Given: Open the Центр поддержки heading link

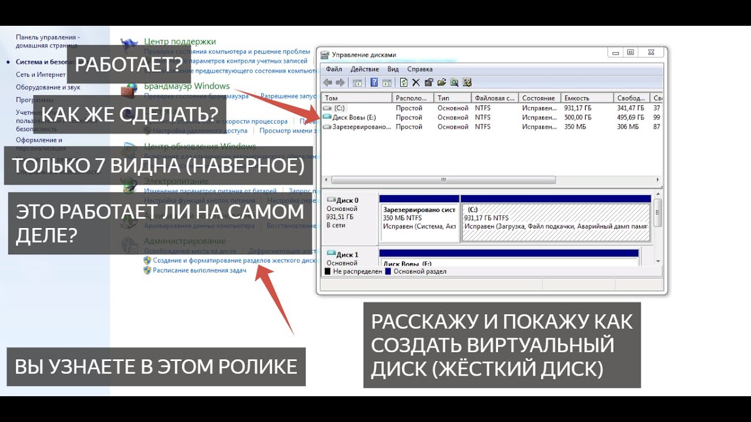Looking at the screenshot, I should coord(180,42).
